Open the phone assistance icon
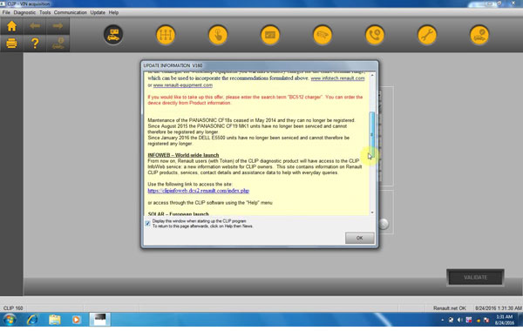 point(375,35)
